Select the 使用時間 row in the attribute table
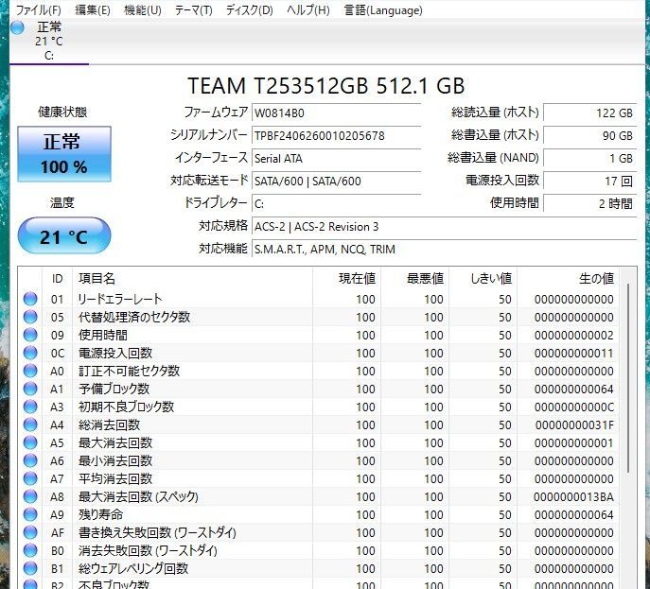The width and height of the screenshot is (650, 589). click(318, 335)
